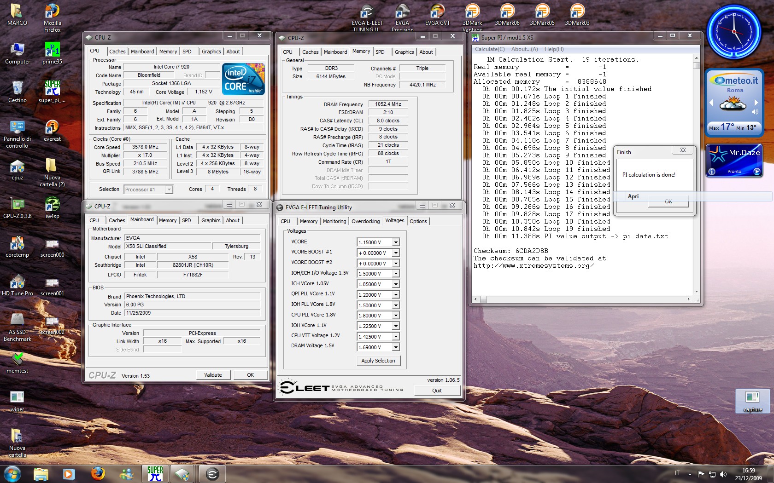Screen dimensions: 774x483
Task: Click Apply Selection button
Action: (x=378, y=361)
